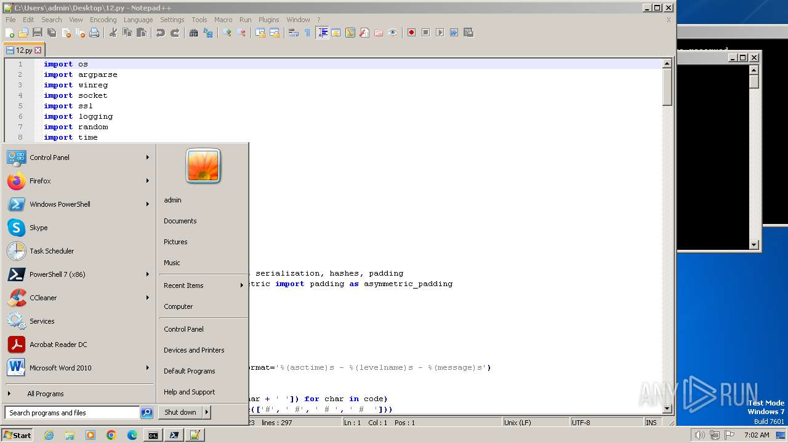Screen dimensions: 788x443
Task: Open Shut down options arrow
Action: pos(207,412)
